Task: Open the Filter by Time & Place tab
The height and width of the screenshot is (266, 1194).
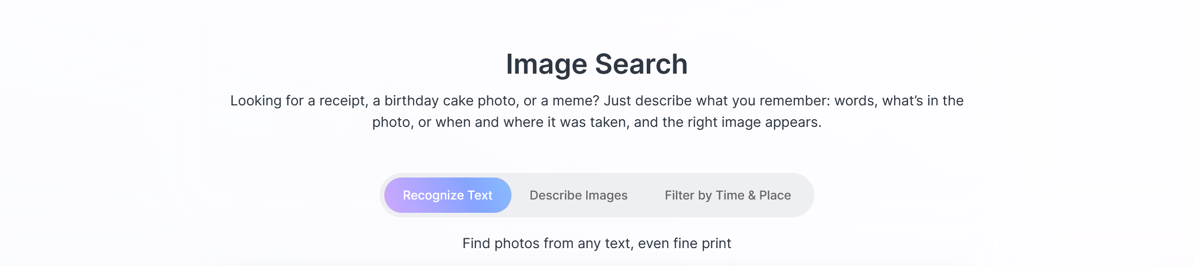Action: 728,195
